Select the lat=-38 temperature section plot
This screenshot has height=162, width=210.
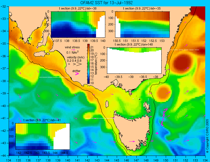(x=78, y=25)
